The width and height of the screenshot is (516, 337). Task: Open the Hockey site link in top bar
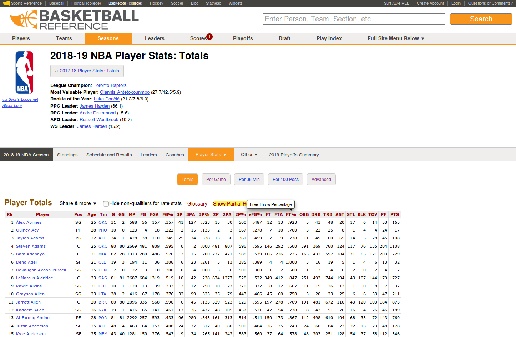pyautogui.click(x=156, y=3)
